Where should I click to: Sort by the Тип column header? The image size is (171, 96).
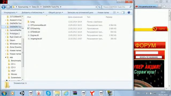(x=88, y=17)
